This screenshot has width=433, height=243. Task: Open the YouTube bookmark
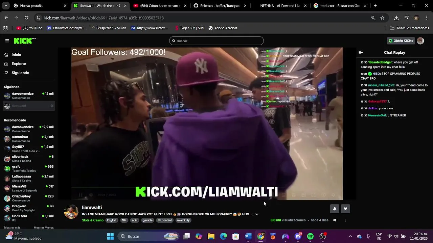point(29,28)
